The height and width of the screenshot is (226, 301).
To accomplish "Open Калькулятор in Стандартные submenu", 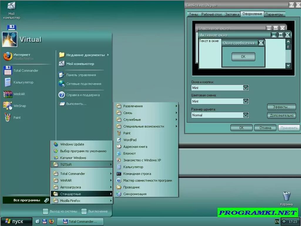I will (146, 167).
